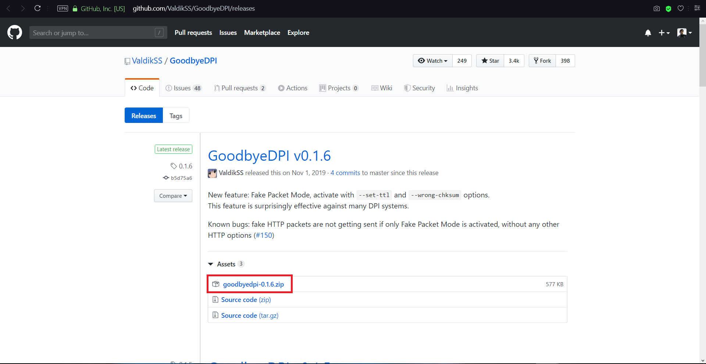The image size is (706, 364).
Task: Open Issues in the top navigation
Action: [x=228, y=33]
